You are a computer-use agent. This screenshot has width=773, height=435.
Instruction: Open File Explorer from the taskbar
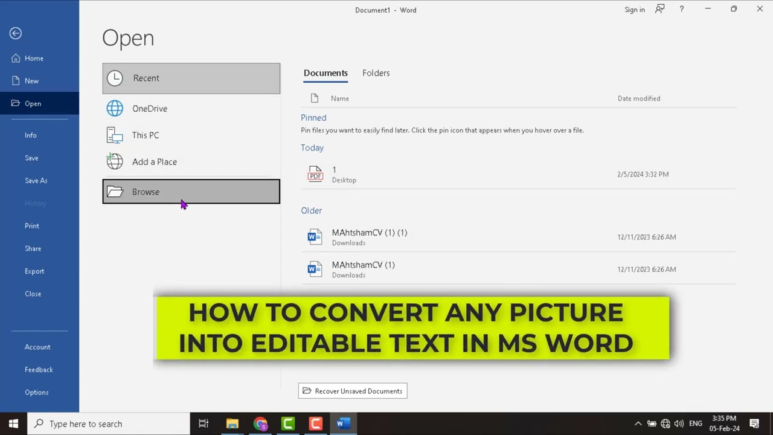click(x=233, y=424)
